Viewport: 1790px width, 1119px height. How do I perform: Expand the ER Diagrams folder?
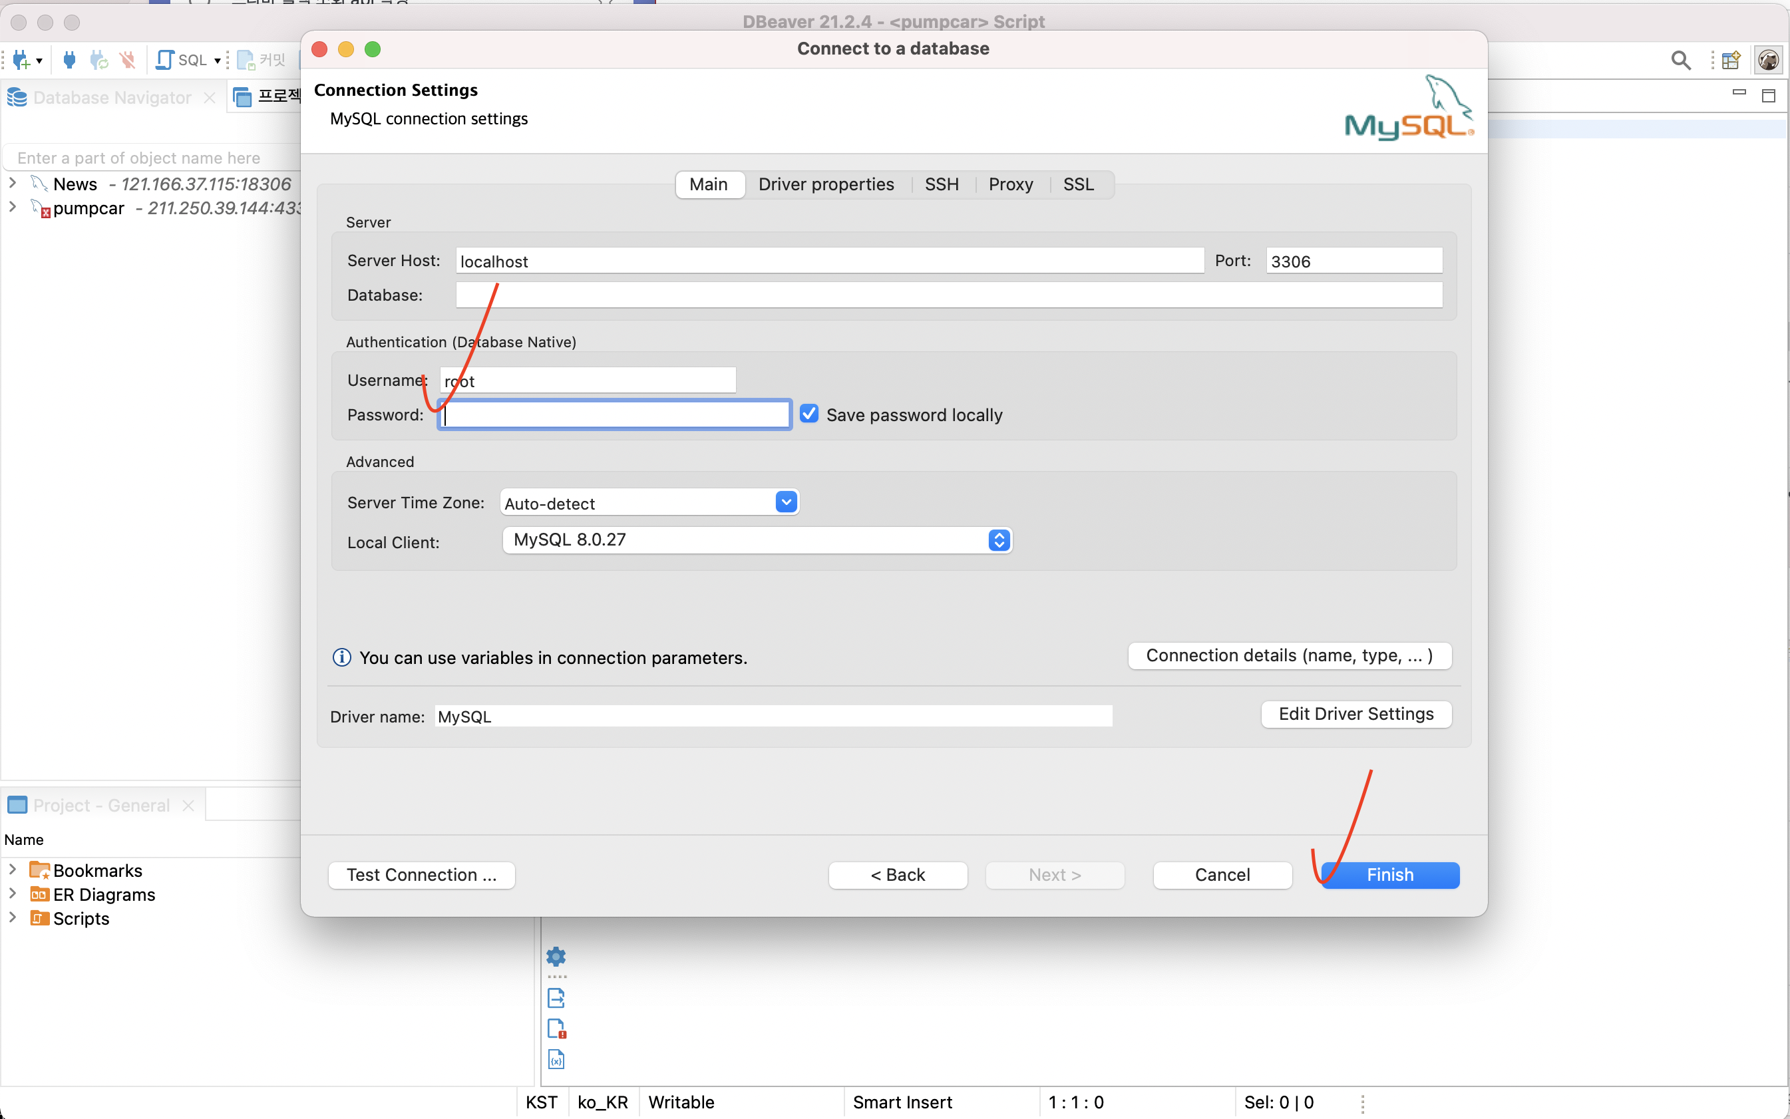[11, 895]
